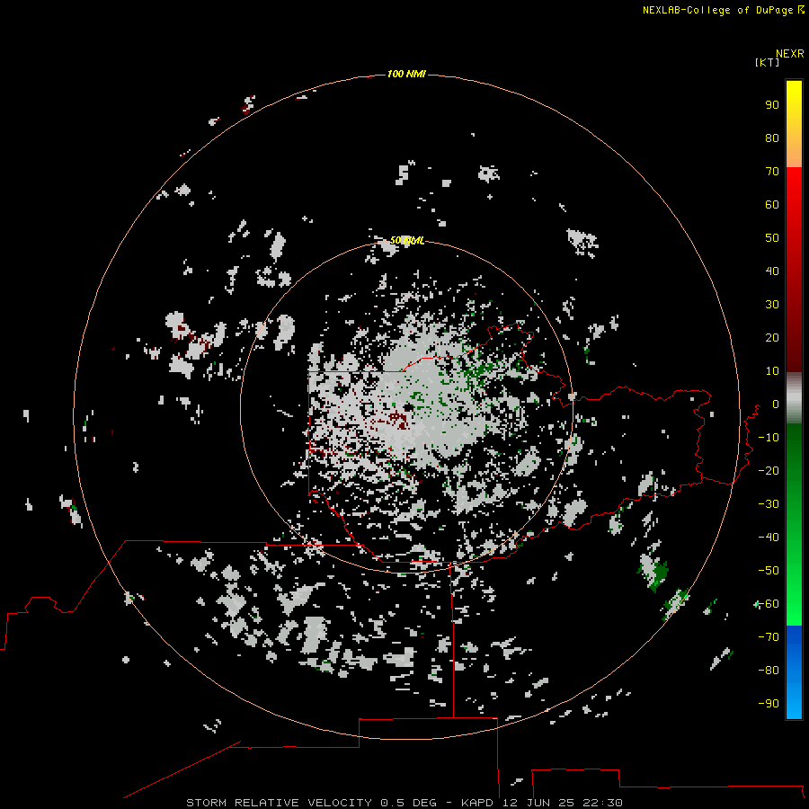Click the NEXR label above the color scale
This screenshot has height=809, width=809.
790,53
